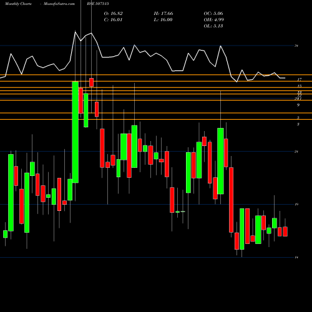Select the low value 'L: 16.00'

(163, 20)
